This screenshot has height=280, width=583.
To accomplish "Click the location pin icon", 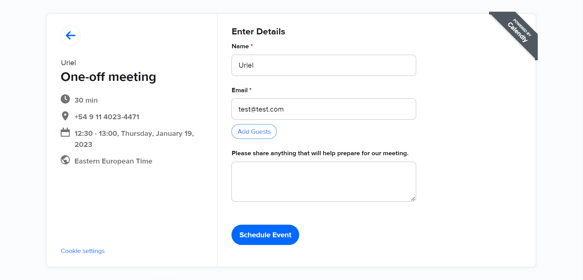I will pos(65,116).
